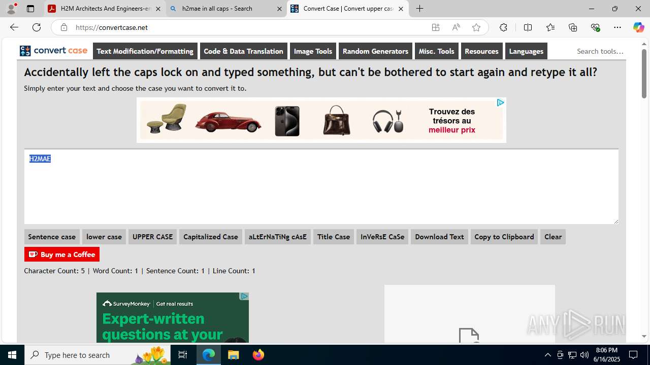Open Split screen view

pos(528,27)
